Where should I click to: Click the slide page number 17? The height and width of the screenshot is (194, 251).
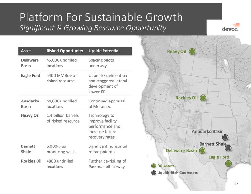click(x=236, y=183)
